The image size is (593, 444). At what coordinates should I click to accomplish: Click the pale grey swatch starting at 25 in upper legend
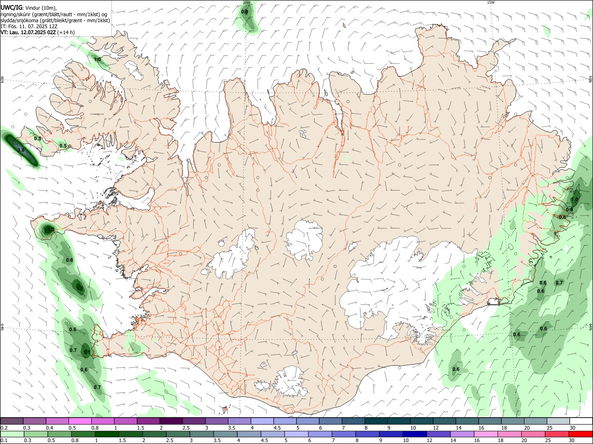(x=558, y=421)
